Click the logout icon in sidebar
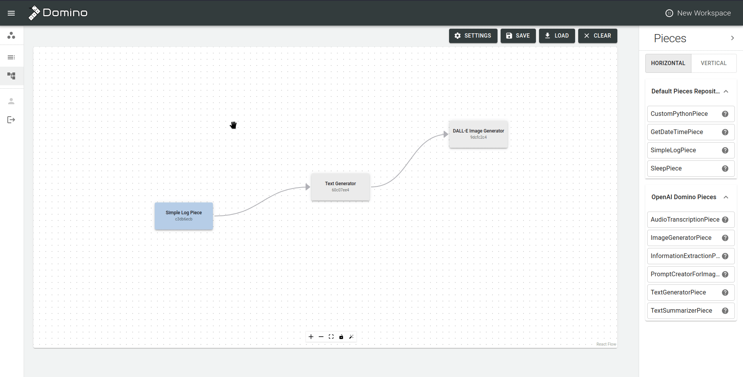 [11, 120]
